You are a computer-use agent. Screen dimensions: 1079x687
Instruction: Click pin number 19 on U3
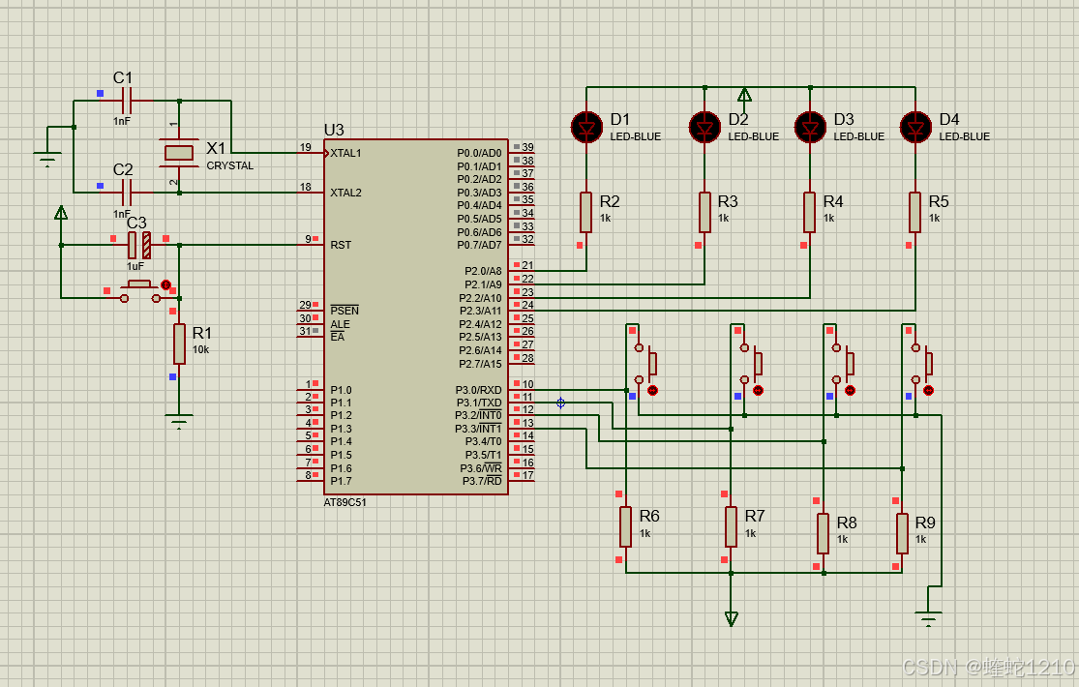tap(306, 147)
